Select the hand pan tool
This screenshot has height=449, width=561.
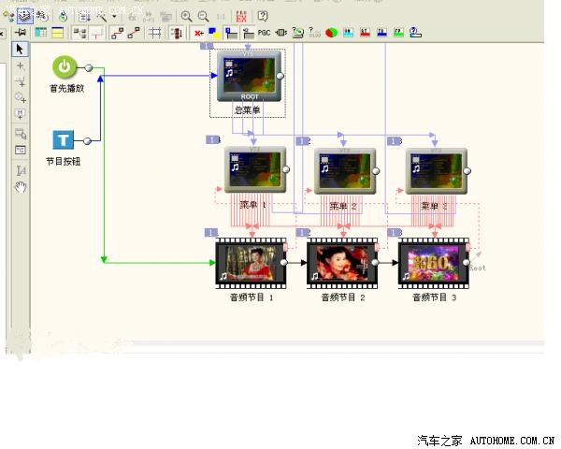coord(21,186)
